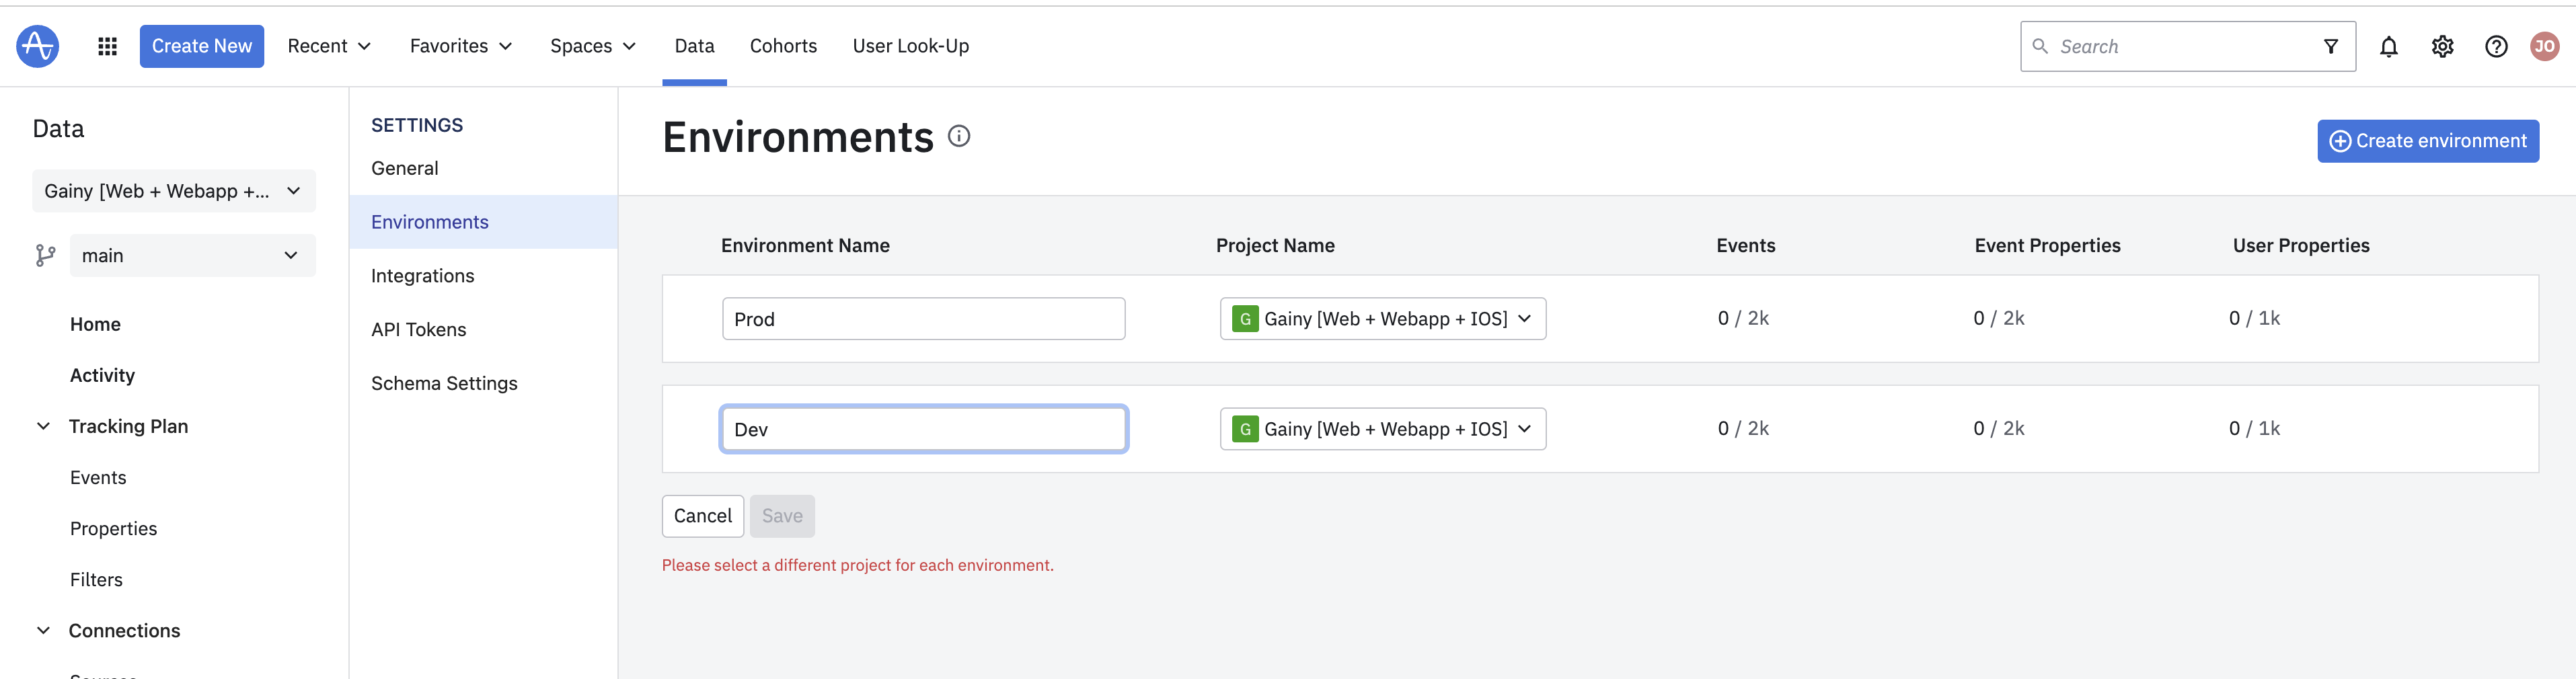Expand the Favorites dropdown

(x=460, y=46)
